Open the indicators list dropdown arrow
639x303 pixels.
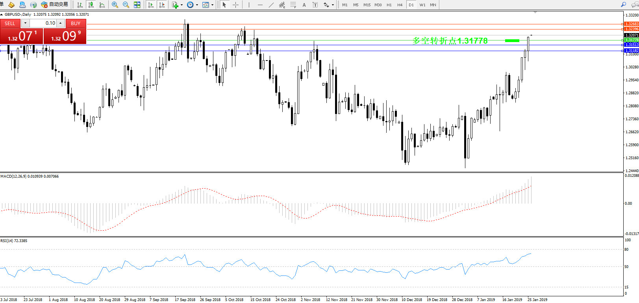click(x=182, y=5)
